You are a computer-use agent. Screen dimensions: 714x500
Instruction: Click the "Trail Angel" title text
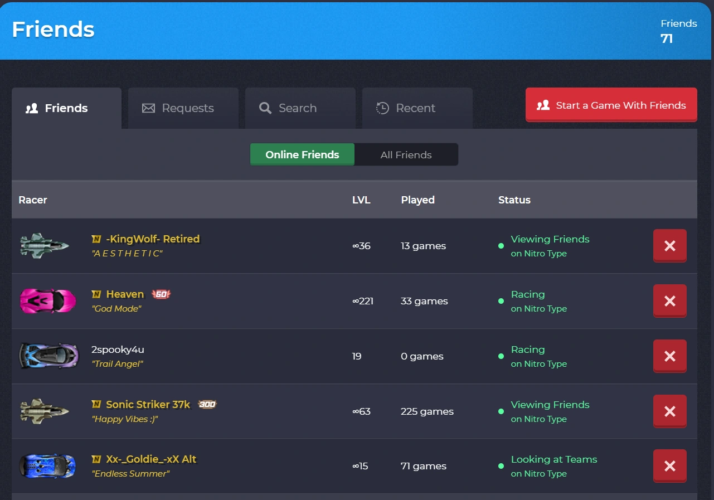(118, 363)
